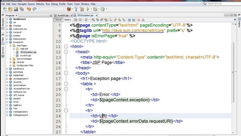Open the Navigate menu
The image size is (241, 136).
[22, 4]
